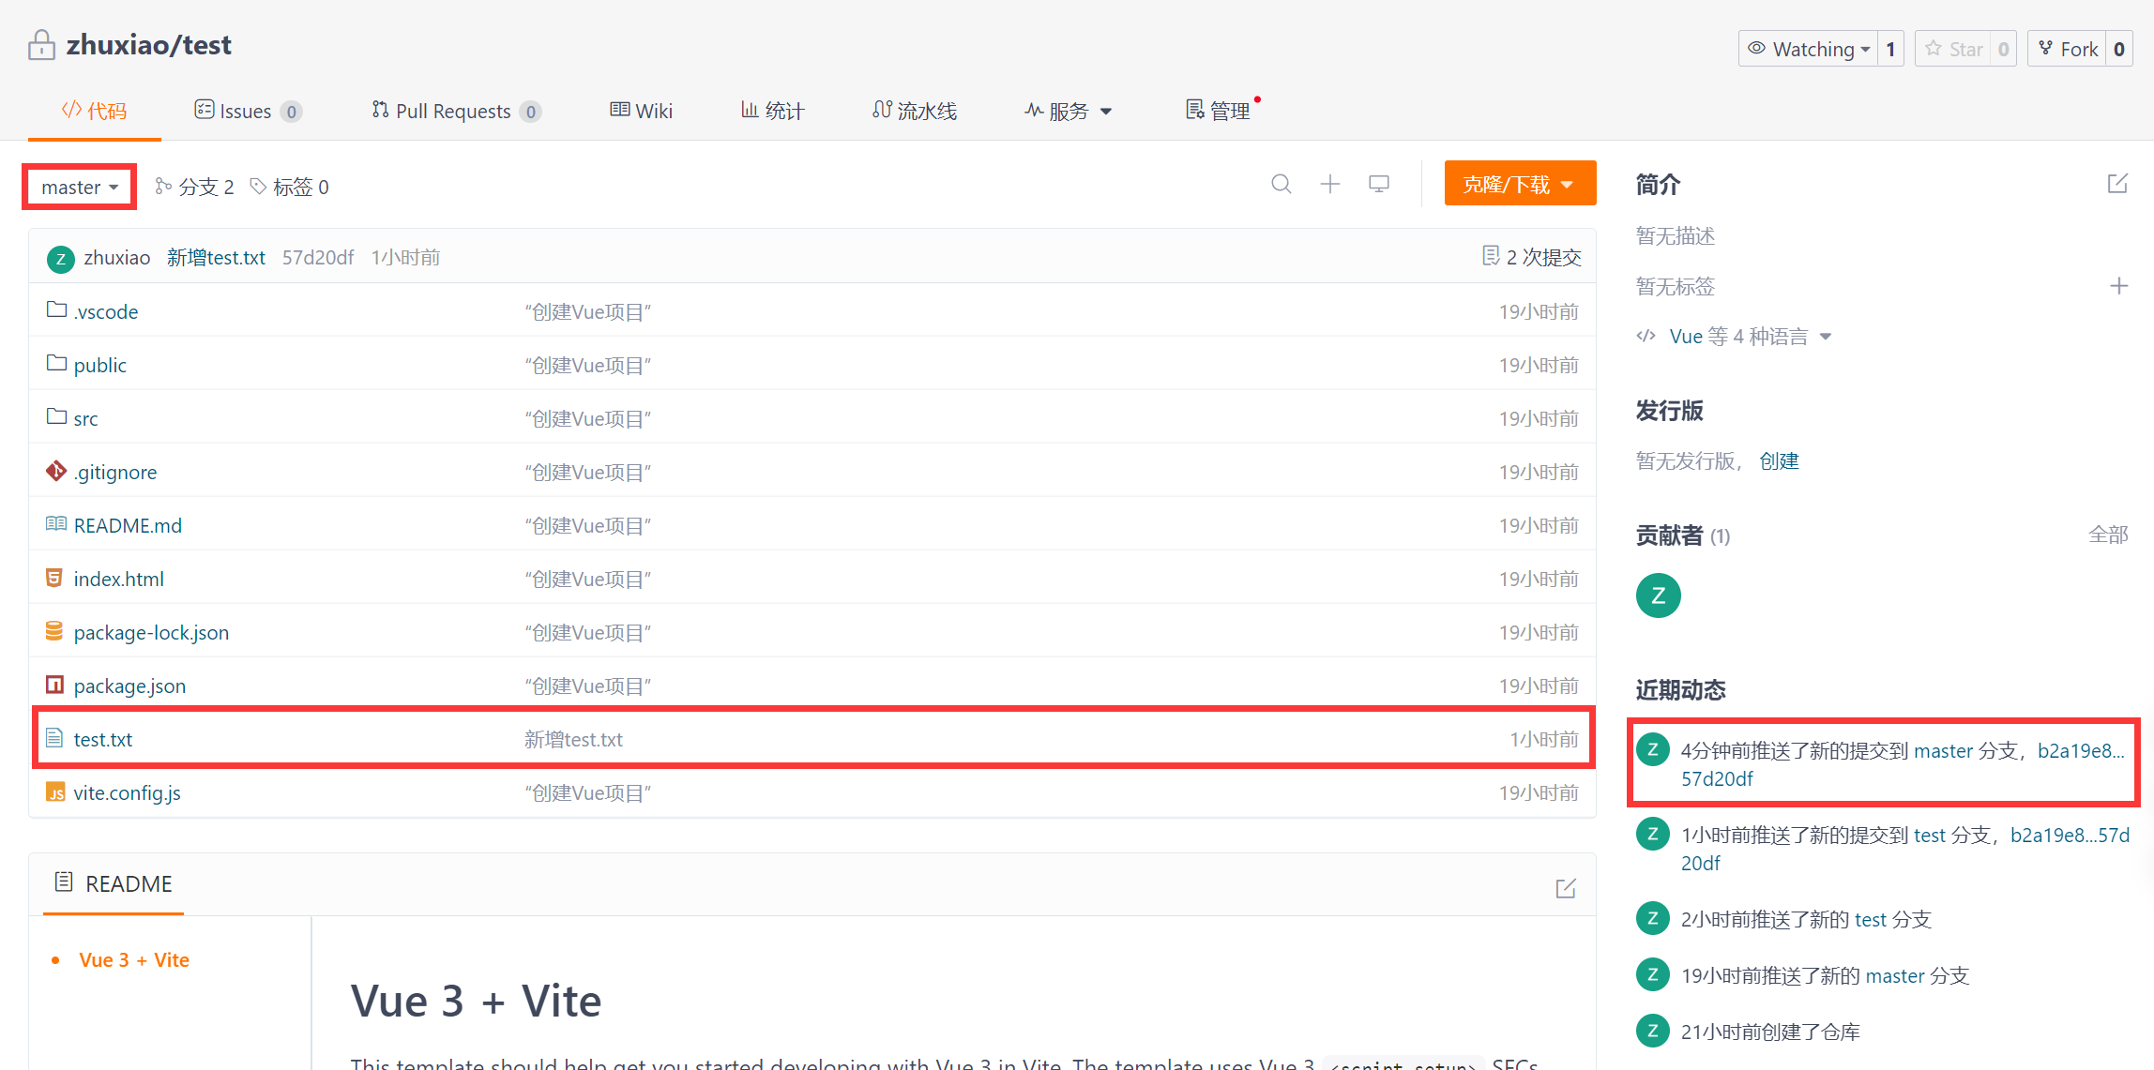
Task: Expand the 克隆/下载 dropdown button
Action: point(1519,185)
